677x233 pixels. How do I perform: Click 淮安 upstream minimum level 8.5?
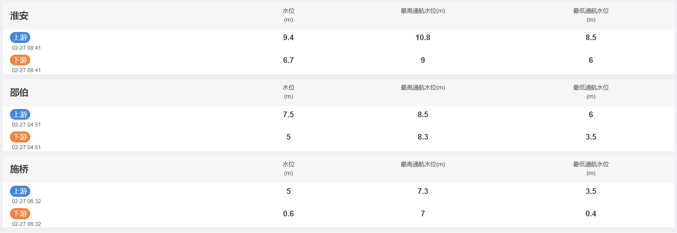(x=591, y=38)
